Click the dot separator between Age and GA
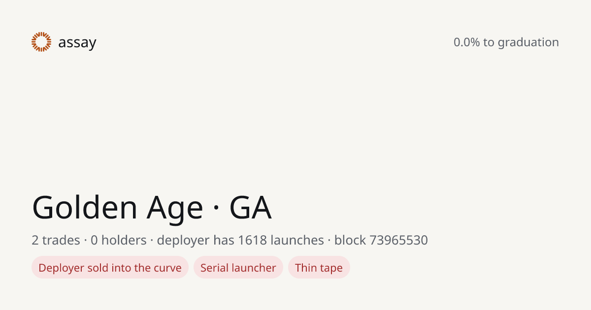 [x=216, y=208]
